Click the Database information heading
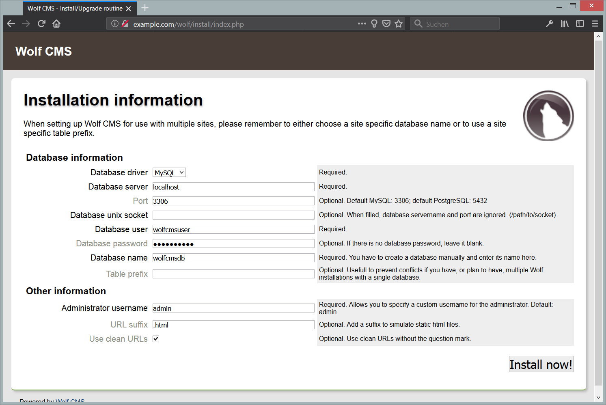This screenshot has height=405, width=606. click(x=74, y=157)
